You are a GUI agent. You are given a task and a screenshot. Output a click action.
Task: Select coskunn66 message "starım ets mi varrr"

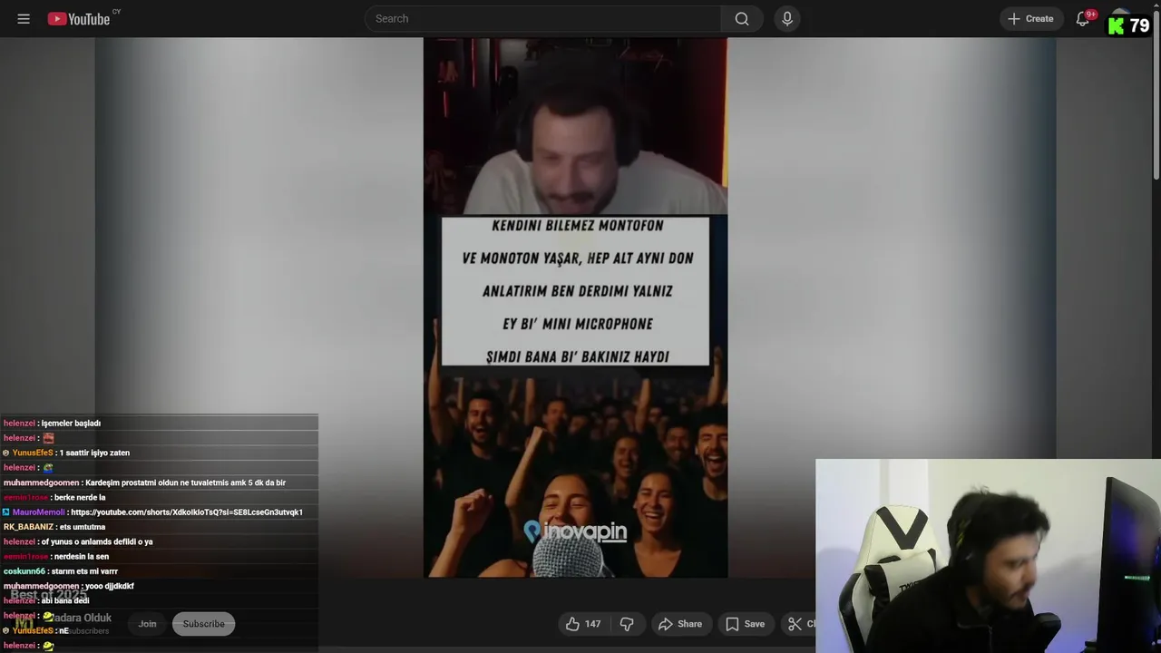point(84,571)
